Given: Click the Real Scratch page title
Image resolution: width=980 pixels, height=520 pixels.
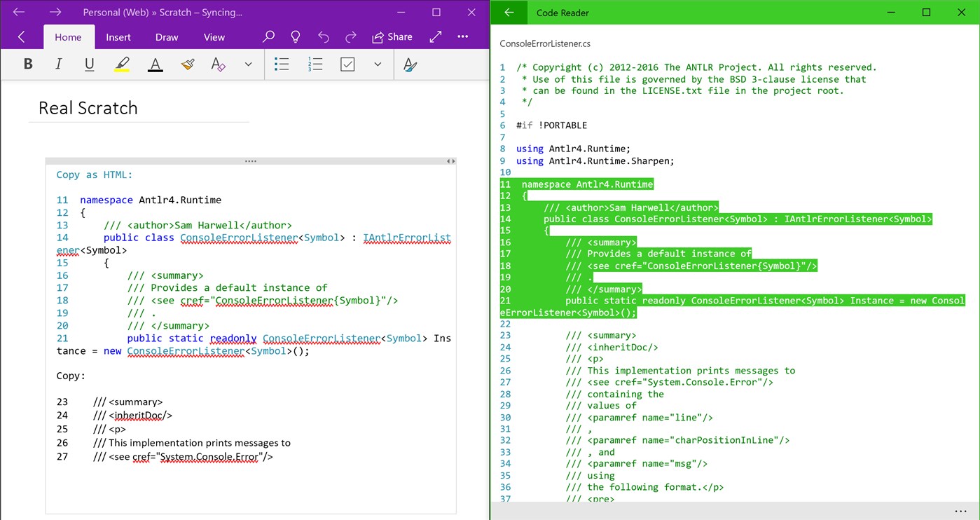Looking at the screenshot, I should click(x=88, y=108).
